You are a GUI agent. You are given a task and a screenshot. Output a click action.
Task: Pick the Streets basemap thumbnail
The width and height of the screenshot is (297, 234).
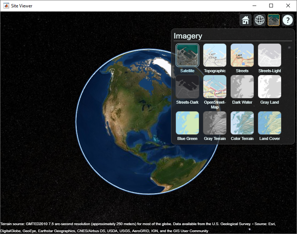[x=242, y=55]
